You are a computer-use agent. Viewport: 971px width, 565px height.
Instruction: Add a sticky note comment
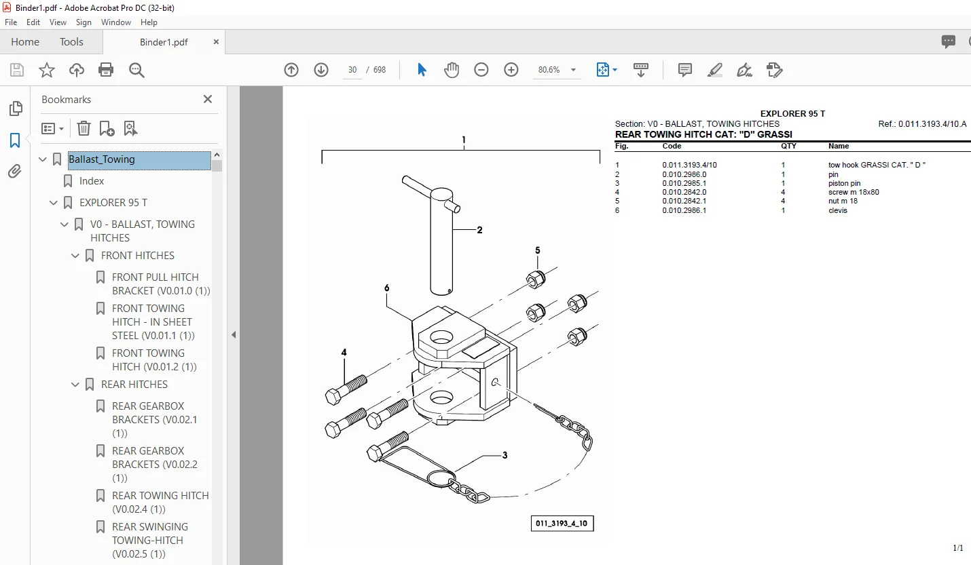[x=685, y=70]
